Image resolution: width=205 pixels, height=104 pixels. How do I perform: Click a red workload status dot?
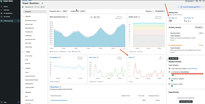tap(176, 74)
